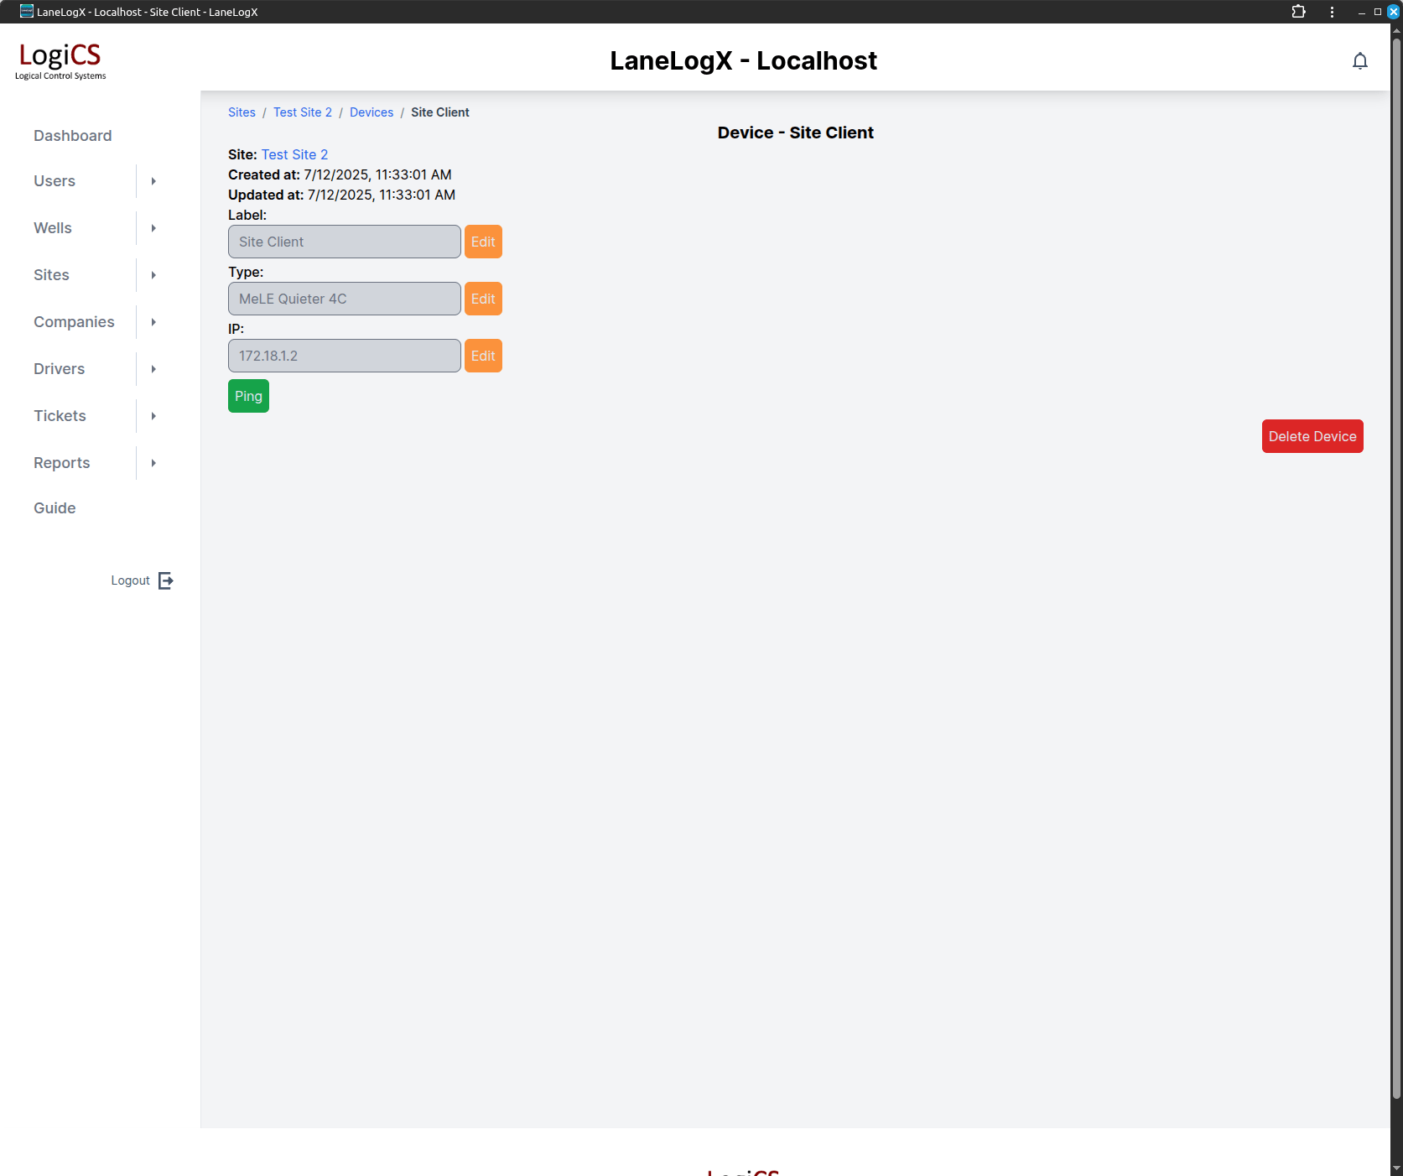
Task: Click the LaneLogX app icon in title bar
Action: click(26, 12)
